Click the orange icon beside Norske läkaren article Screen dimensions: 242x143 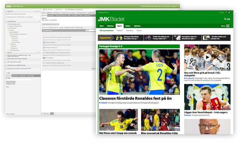[44, 37]
